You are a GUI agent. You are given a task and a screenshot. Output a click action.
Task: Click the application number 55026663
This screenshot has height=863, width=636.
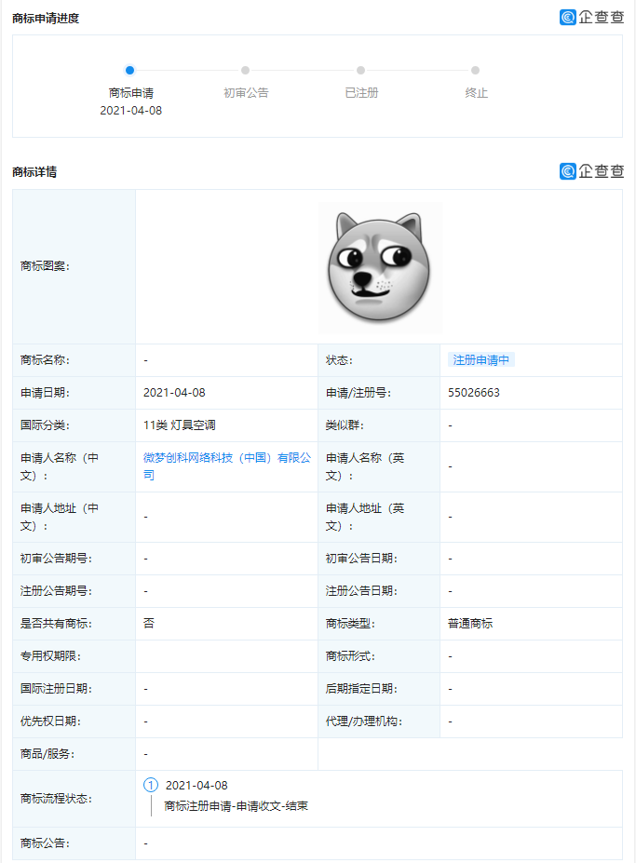point(473,393)
